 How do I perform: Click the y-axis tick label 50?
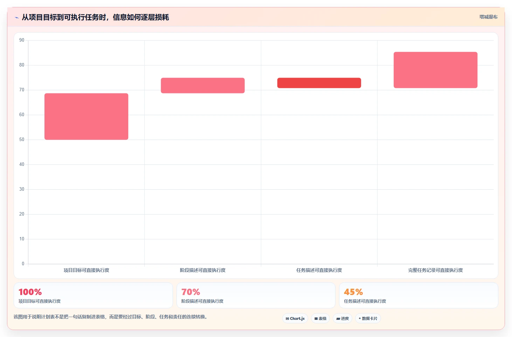click(22, 140)
